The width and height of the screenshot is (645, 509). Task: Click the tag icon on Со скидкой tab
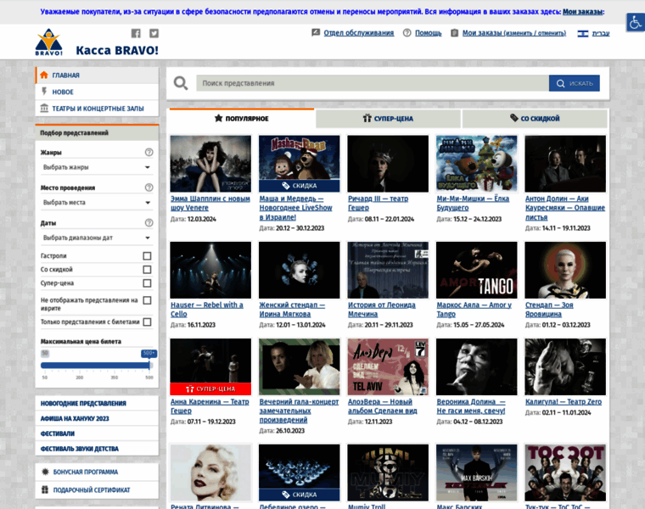513,118
